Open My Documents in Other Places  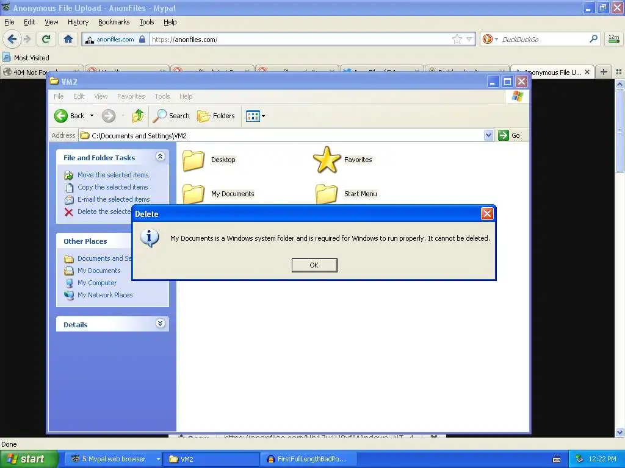click(x=99, y=271)
